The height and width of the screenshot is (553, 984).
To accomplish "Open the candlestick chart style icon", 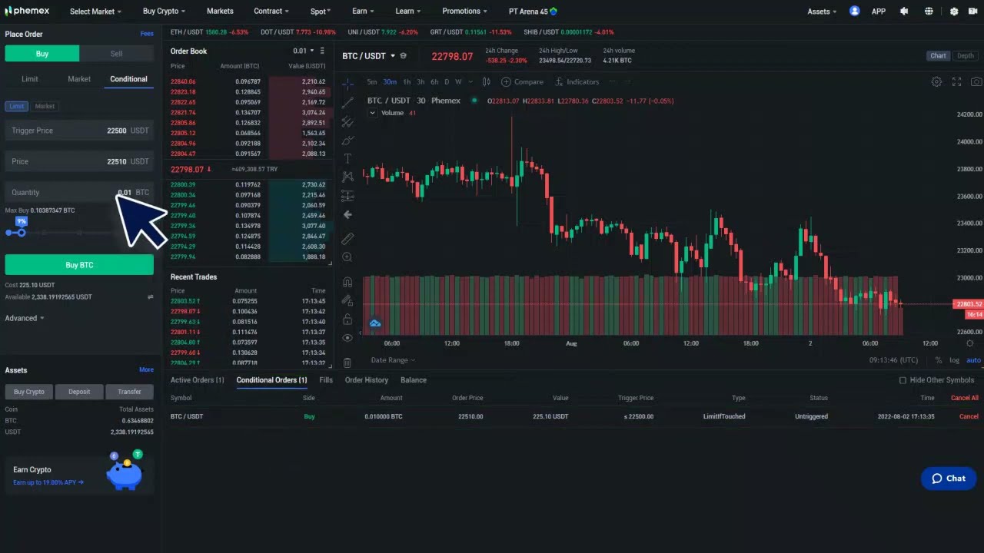I will coord(486,81).
